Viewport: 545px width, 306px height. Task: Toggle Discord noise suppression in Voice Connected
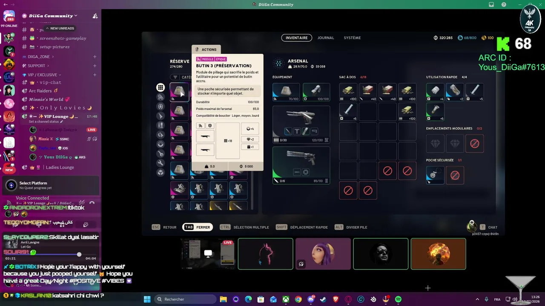[82, 202]
